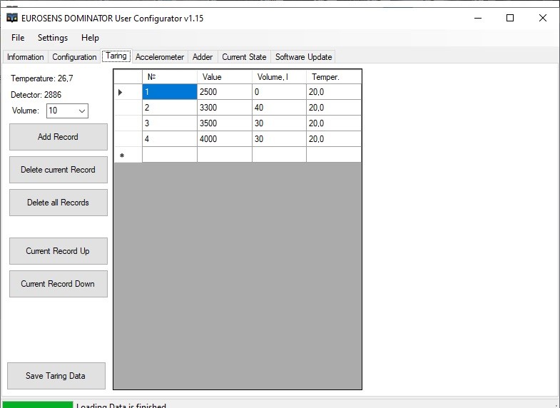Click the Temperature: 26,7 label
This screenshot has height=408, width=560.
[x=42, y=78]
